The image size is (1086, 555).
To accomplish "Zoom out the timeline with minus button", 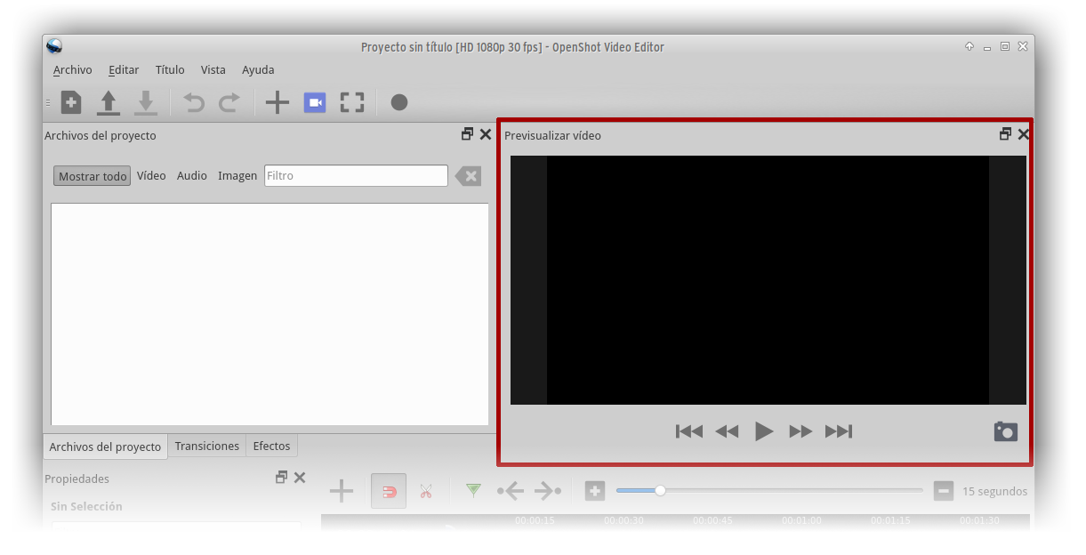I will click(x=944, y=490).
